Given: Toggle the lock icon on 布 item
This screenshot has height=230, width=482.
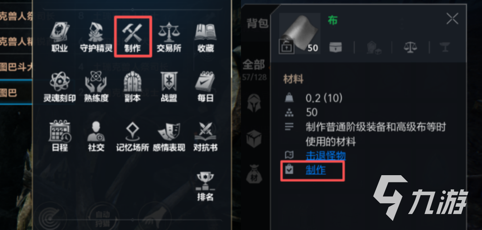Looking at the screenshot, I should pos(286,47).
